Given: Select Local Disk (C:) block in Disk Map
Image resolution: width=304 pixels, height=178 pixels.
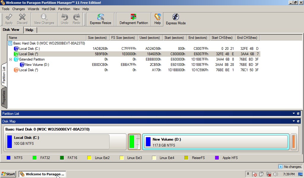Looking at the screenshot, I should click(66, 142).
